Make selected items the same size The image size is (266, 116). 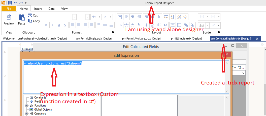179,16
